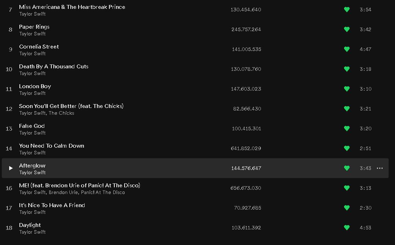Unlike Paper Rings with heart icon
This screenshot has width=395, height=245.
[x=347, y=29]
